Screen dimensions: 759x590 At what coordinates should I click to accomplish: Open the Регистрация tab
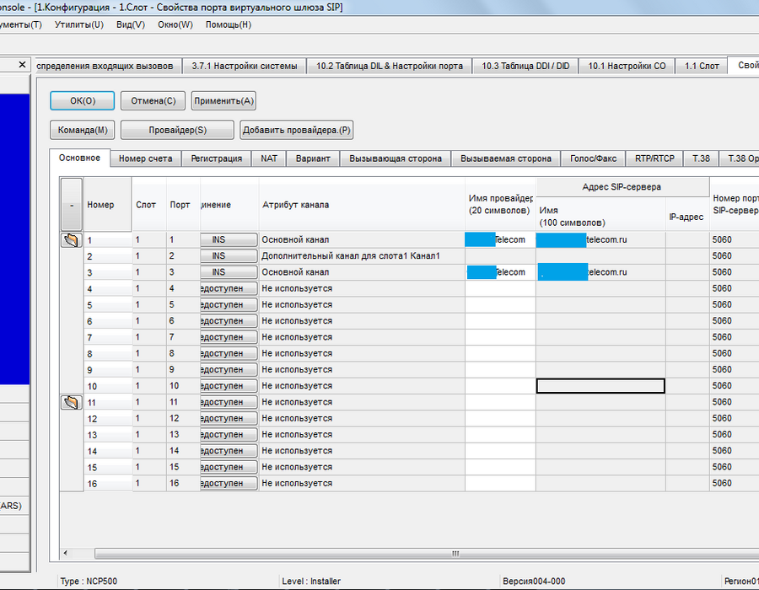tap(217, 158)
